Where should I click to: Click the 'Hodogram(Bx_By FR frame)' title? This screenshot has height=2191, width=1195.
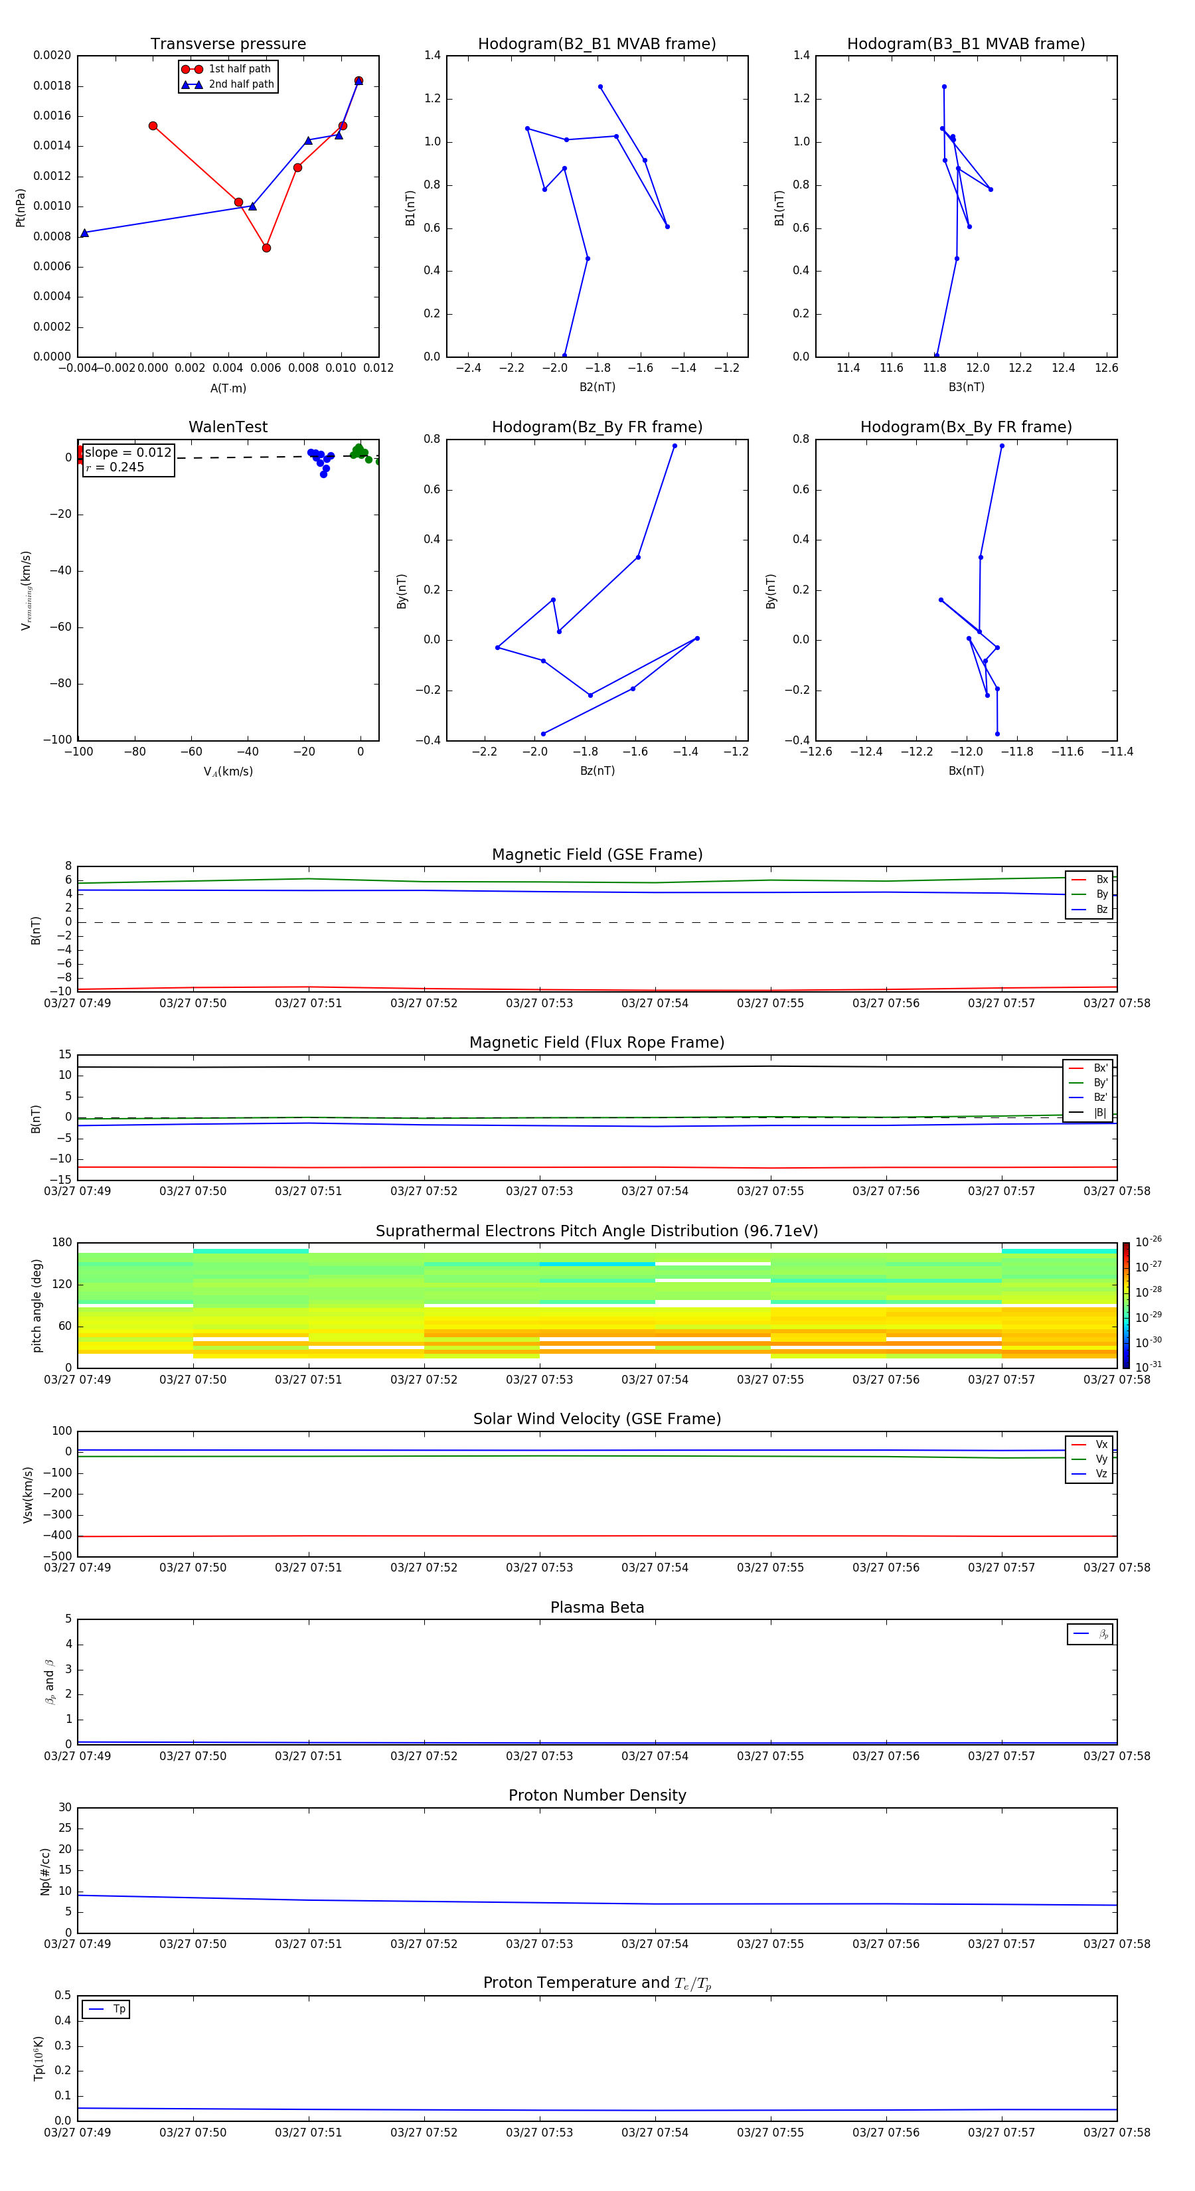pos(966,427)
